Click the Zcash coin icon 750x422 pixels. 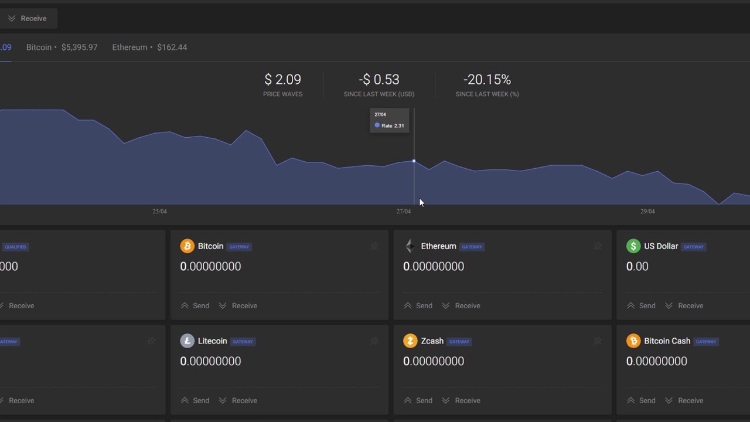410,341
